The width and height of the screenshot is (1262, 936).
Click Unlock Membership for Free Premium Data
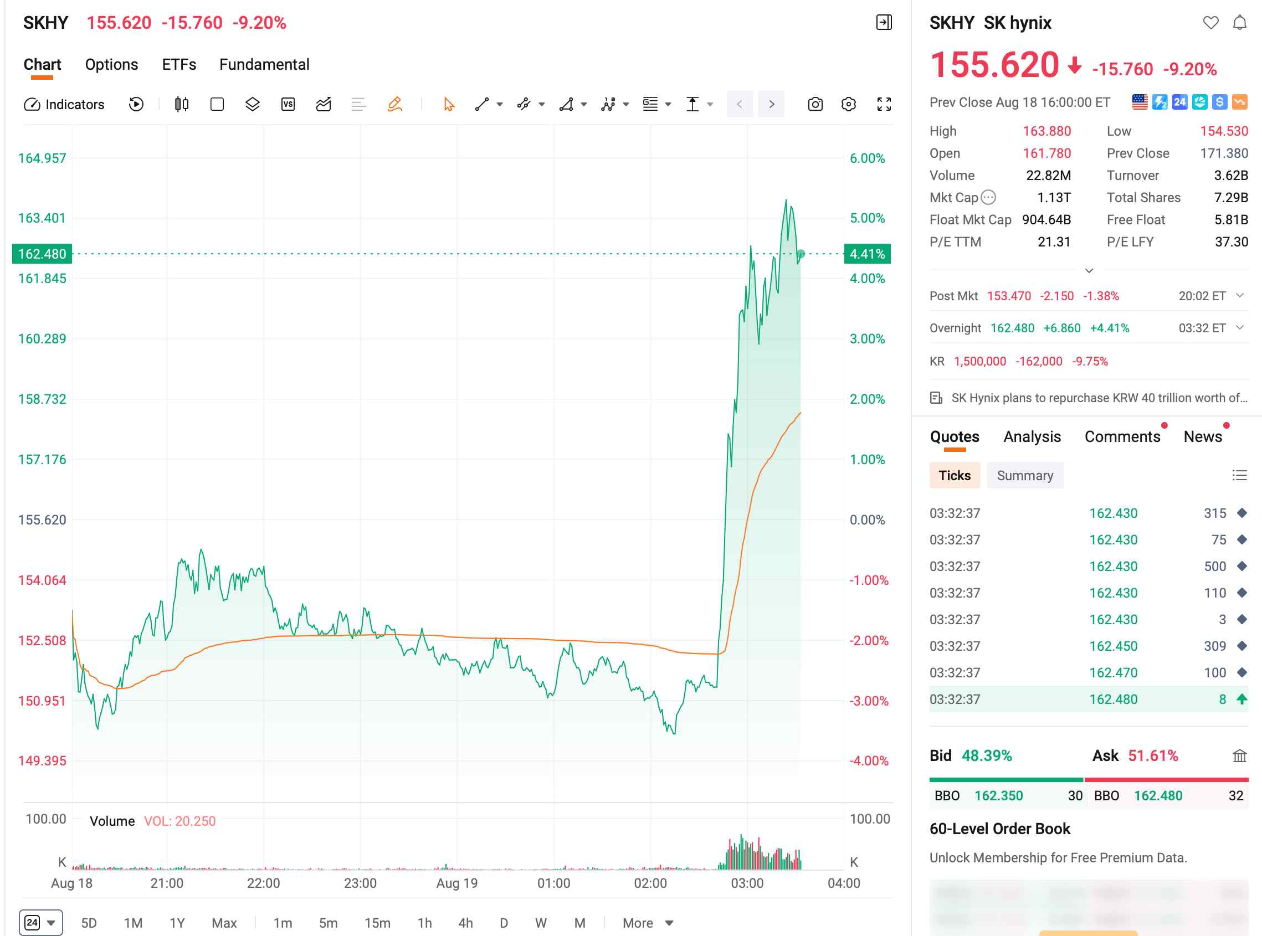pos(1058,858)
